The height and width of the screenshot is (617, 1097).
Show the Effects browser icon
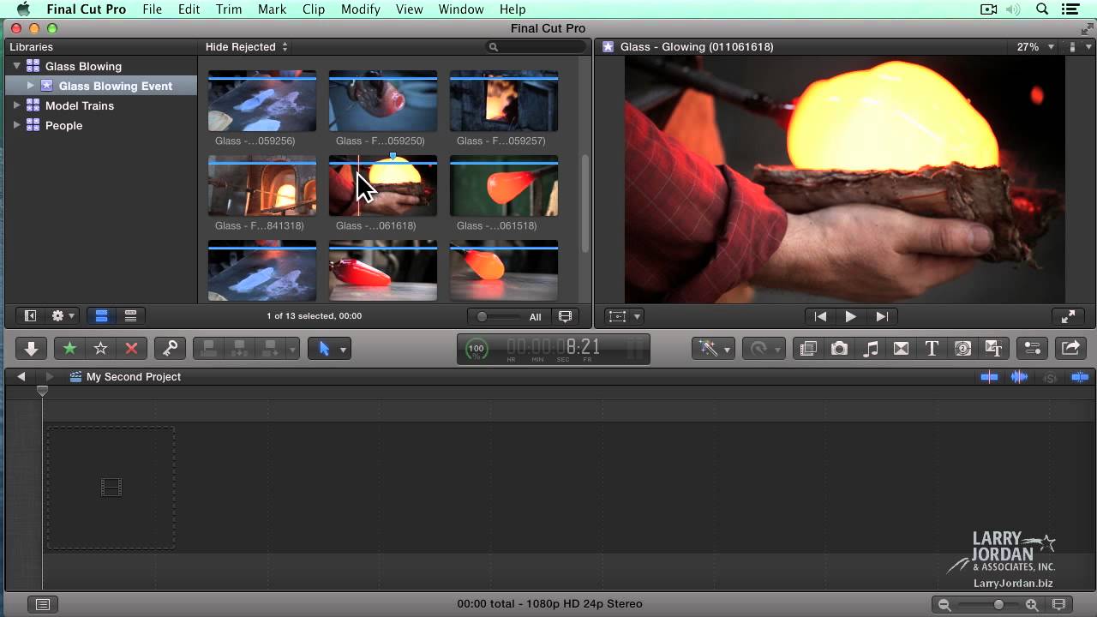[807, 349]
